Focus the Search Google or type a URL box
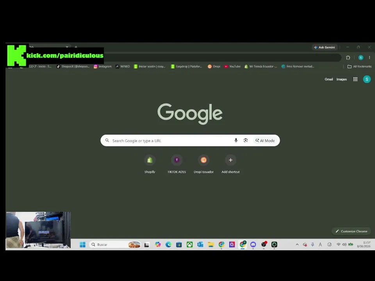Image resolution: width=375 pixels, height=281 pixels. click(190, 140)
